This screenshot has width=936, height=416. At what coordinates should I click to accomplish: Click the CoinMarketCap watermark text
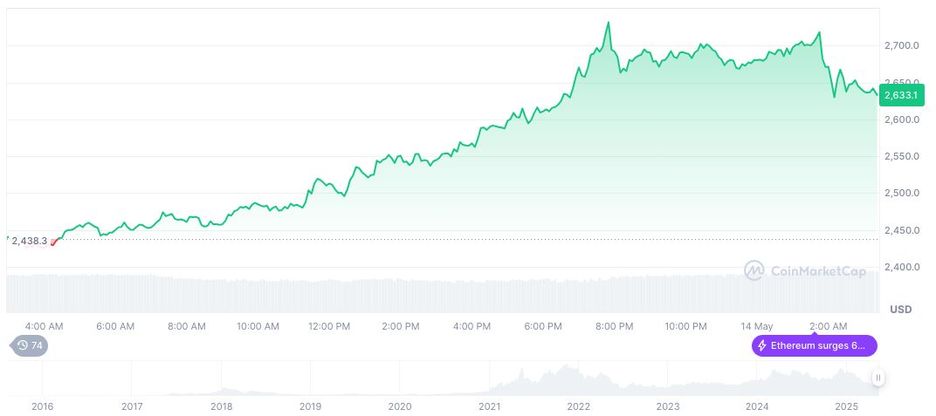click(x=818, y=271)
